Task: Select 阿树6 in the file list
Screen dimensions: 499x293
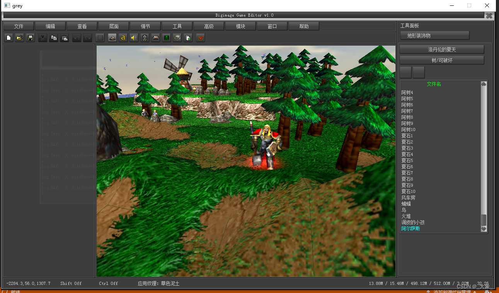Action: tap(407, 105)
